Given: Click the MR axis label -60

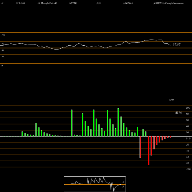Looking at the screenshot, I should (x=187, y=157).
